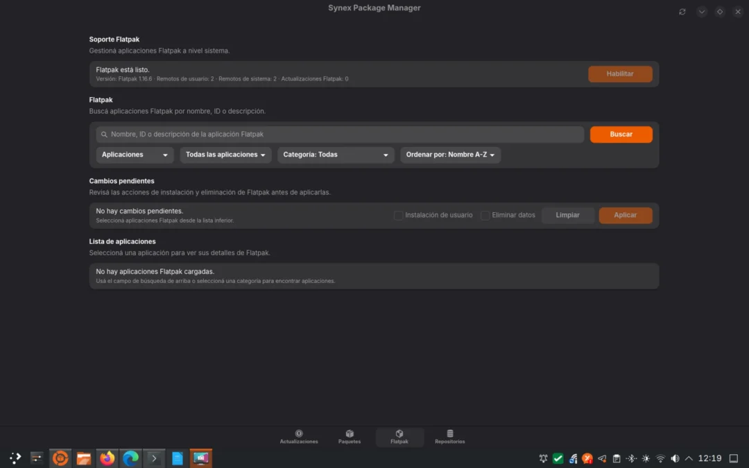Toggle the Eliminar datos checkbox

tap(485, 216)
